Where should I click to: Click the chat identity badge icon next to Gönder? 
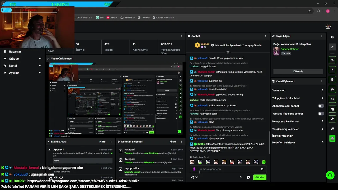click(248, 177)
